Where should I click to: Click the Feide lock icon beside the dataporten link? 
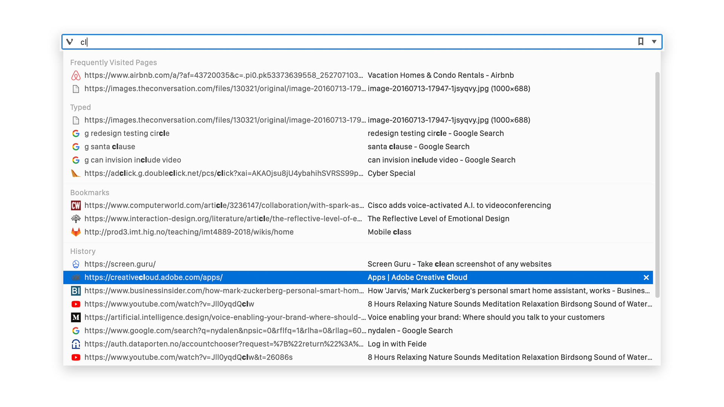[76, 344]
